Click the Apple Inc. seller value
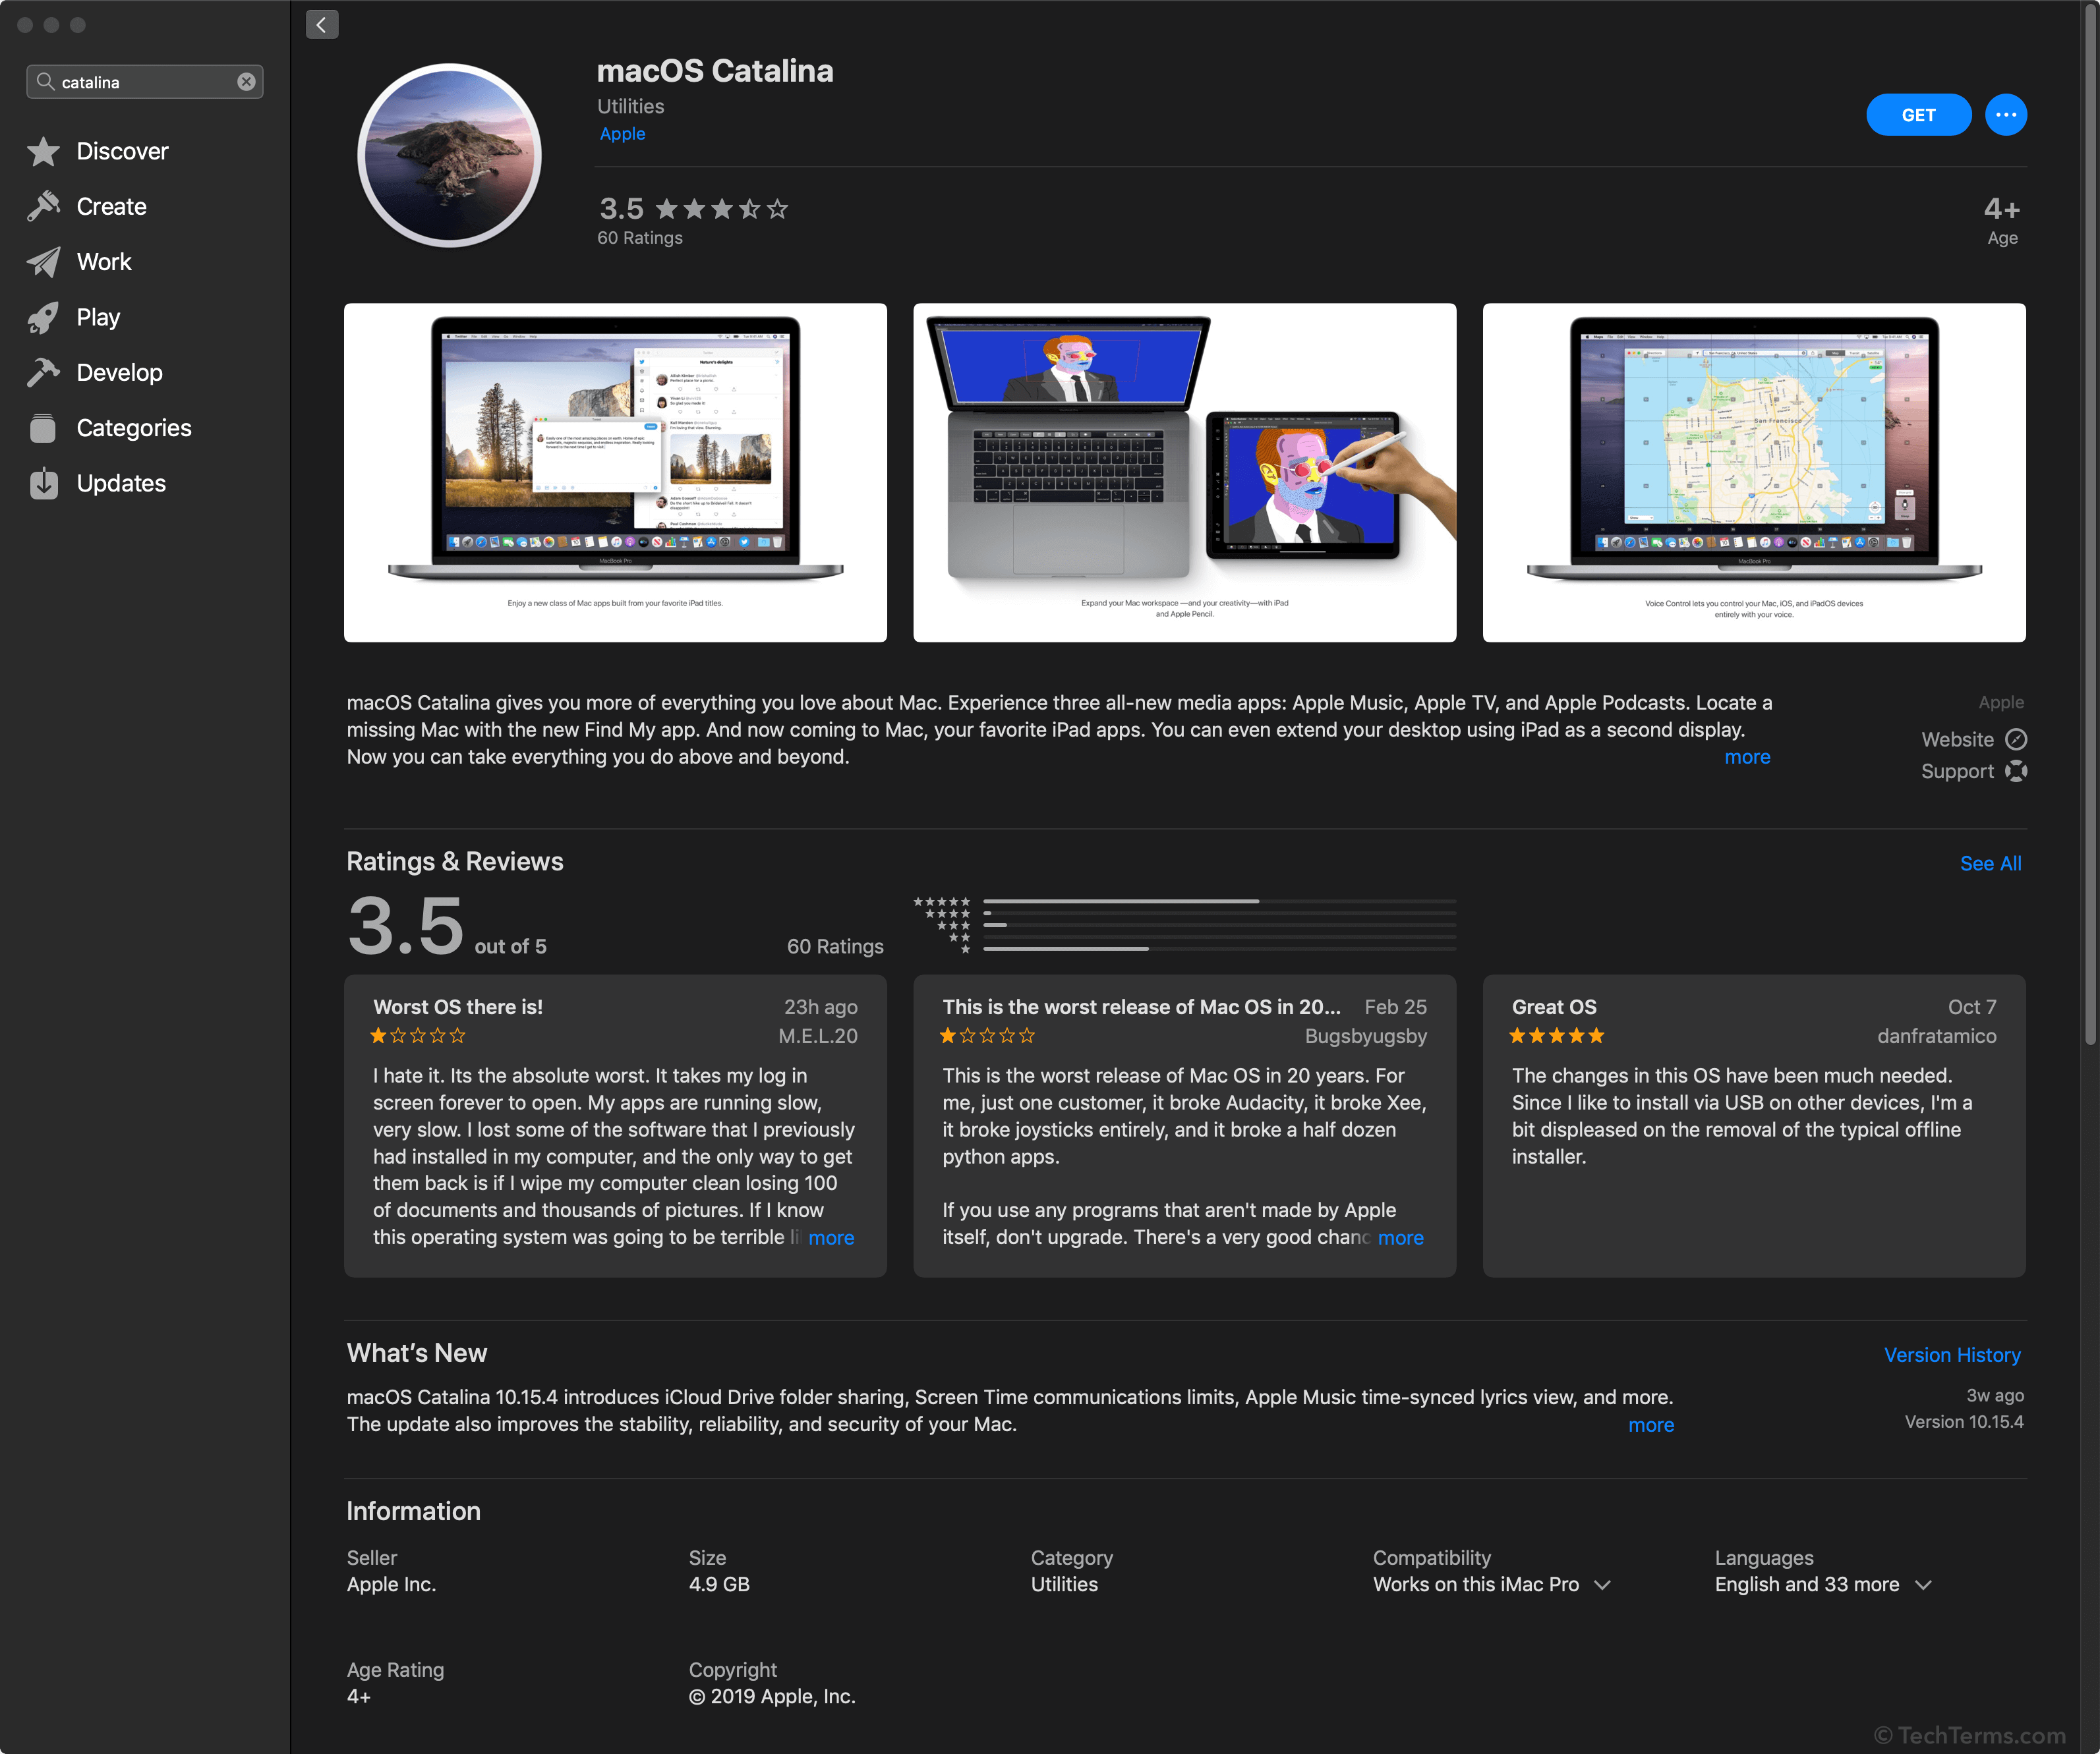This screenshot has width=2100, height=1754. (391, 1585)
